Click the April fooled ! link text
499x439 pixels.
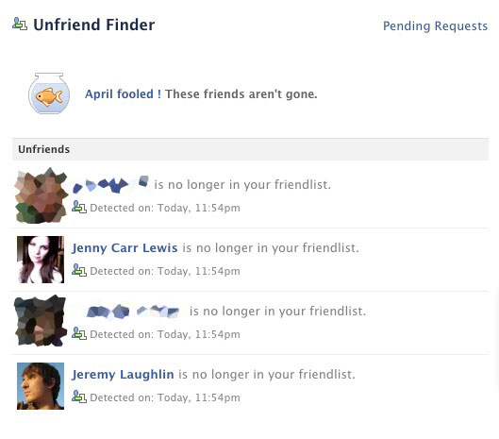(x=123, y=94)
